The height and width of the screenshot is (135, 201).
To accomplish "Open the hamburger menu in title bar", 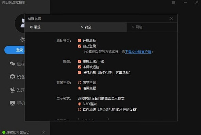I will point(173,2).
